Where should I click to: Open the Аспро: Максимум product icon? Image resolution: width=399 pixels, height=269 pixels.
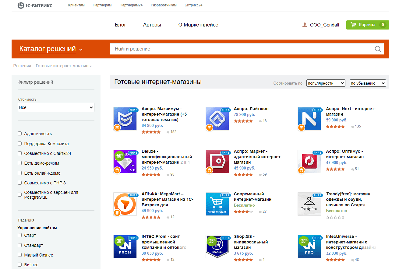[x=125, y=119]
